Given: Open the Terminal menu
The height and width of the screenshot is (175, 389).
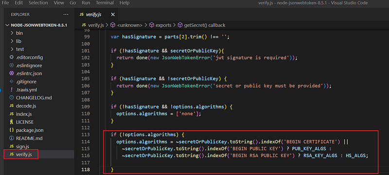Looking at the screenshot, I should pyautogui.click(x=105, y=3).
